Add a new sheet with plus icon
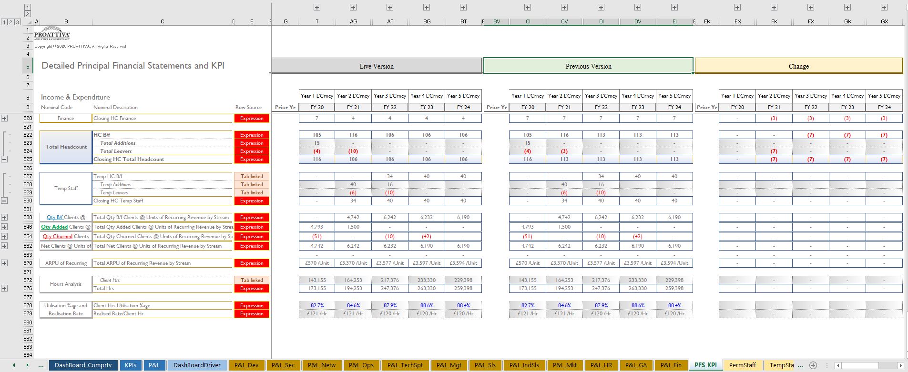 tap(813, 365)
